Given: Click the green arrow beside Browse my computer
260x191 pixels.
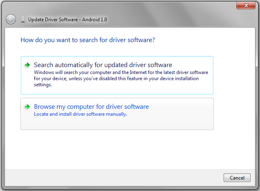Looking at the screenshot, I should click(x=27, y=107).
